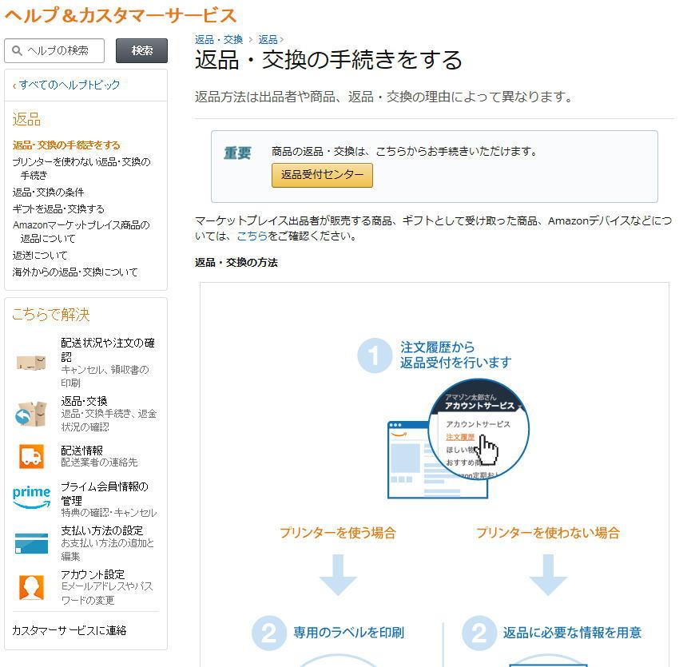The image size is (699, 667).
Task: Click the 検索 button
Action: [x=141, y=50]
